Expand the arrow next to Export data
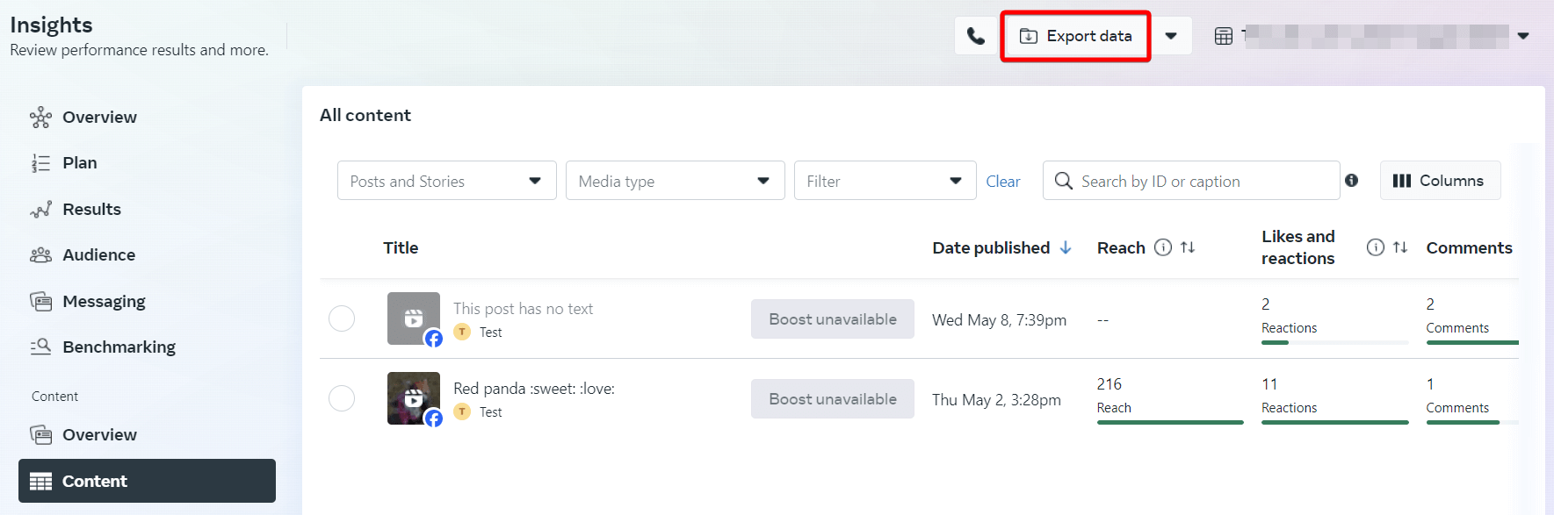1554x515 pixels. pos(1171,36)
